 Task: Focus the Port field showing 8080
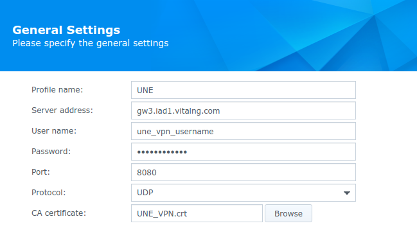point(244,172)
